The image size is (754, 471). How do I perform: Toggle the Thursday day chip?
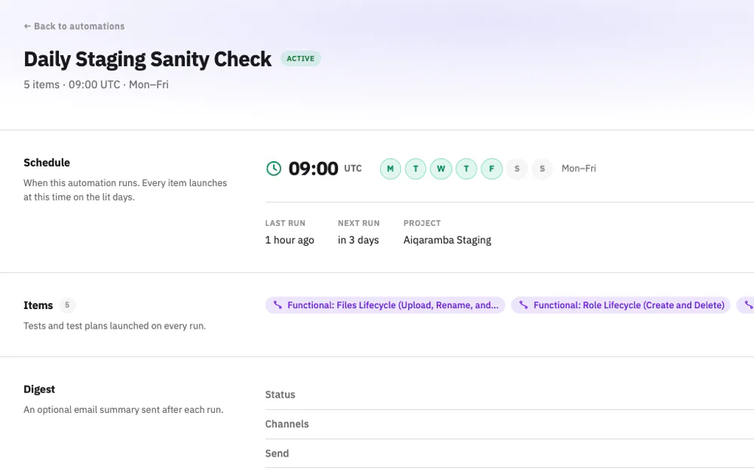pos(466,169)
